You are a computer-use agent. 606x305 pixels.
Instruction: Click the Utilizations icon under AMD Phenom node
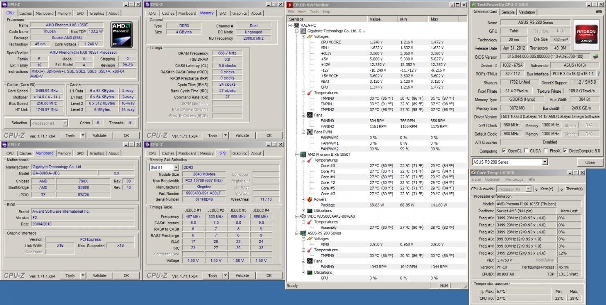310,211
